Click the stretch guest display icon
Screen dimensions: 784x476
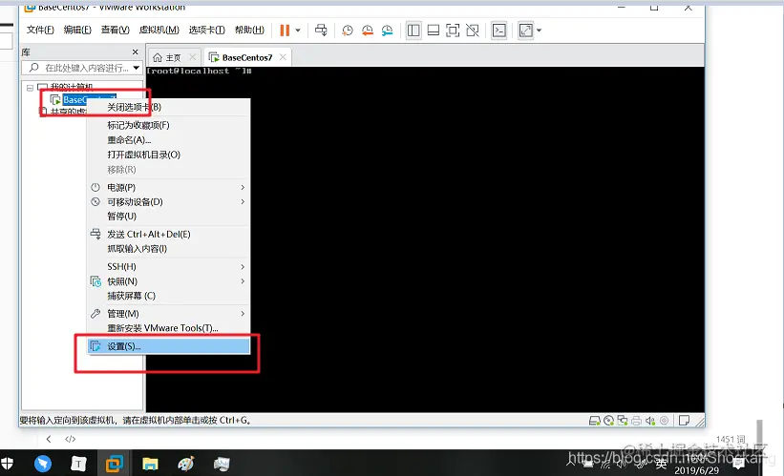(525, 31)
